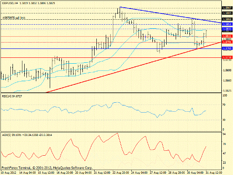The image size is (233, 175).
Task: Click the 24 Aug 04:00 time label
Action: click(139, 173)
